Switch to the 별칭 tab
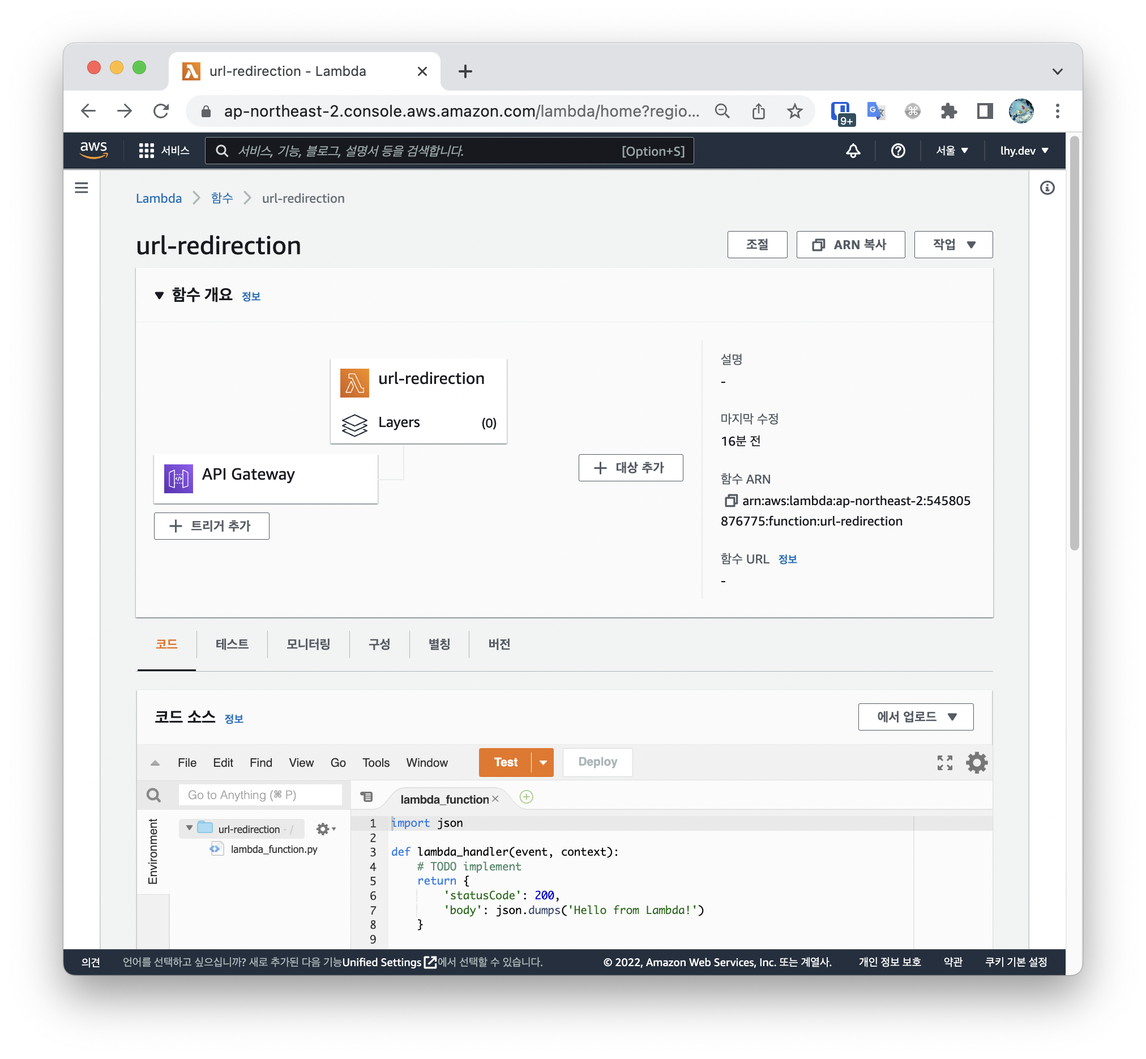The image size is (1146, 1059). click(439, 644)
